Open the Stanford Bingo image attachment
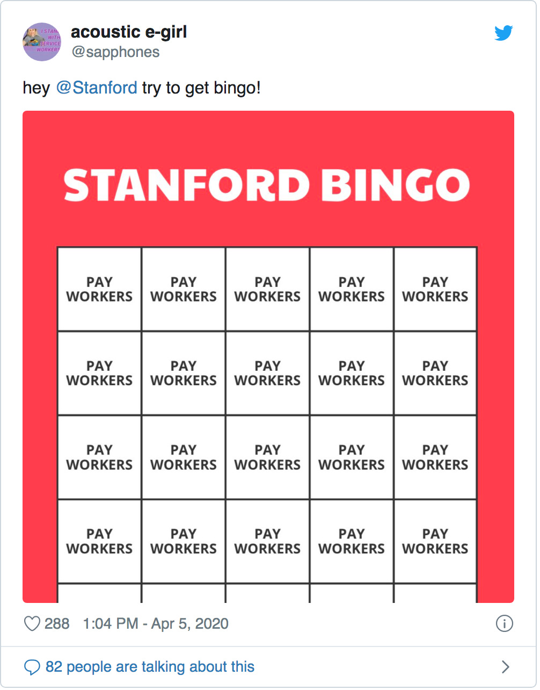Screen dimensions: 540x690 [x=268, y=357]
